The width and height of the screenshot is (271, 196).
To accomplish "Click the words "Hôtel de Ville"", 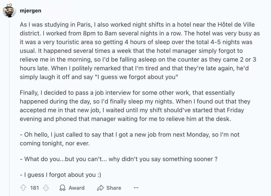I will [x=234, y=25].
